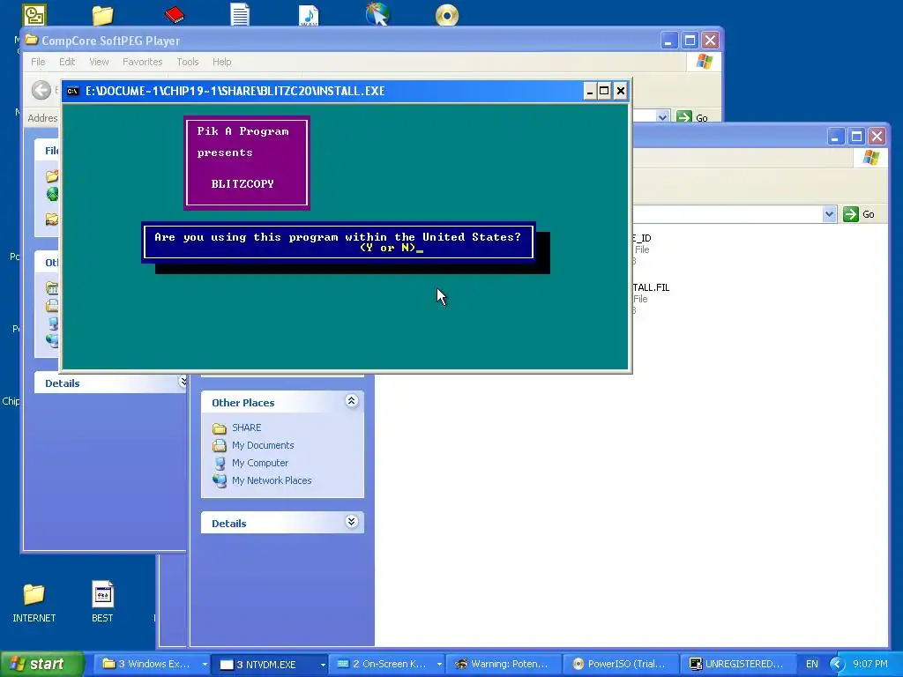Expand hidden tray icons arrow
This screenshot has width=903, height=677.
tap(837, 665)
